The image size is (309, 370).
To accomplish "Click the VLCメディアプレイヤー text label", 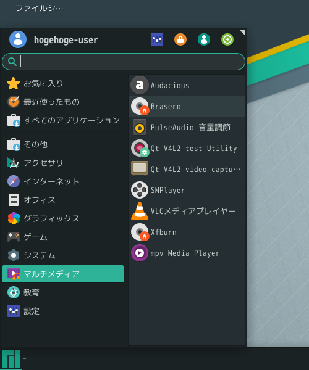I will 193,211.
